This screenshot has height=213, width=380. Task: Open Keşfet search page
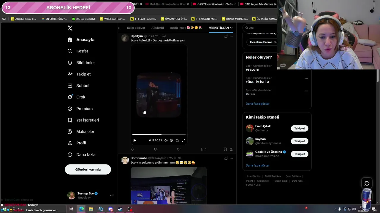(78, 51)
